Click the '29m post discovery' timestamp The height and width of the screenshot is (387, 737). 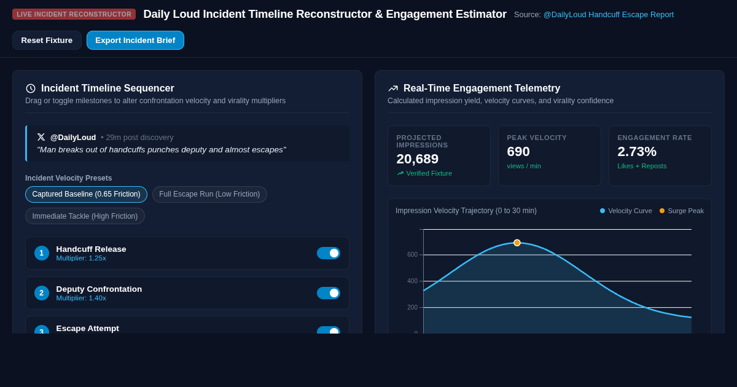click(139, 137)
